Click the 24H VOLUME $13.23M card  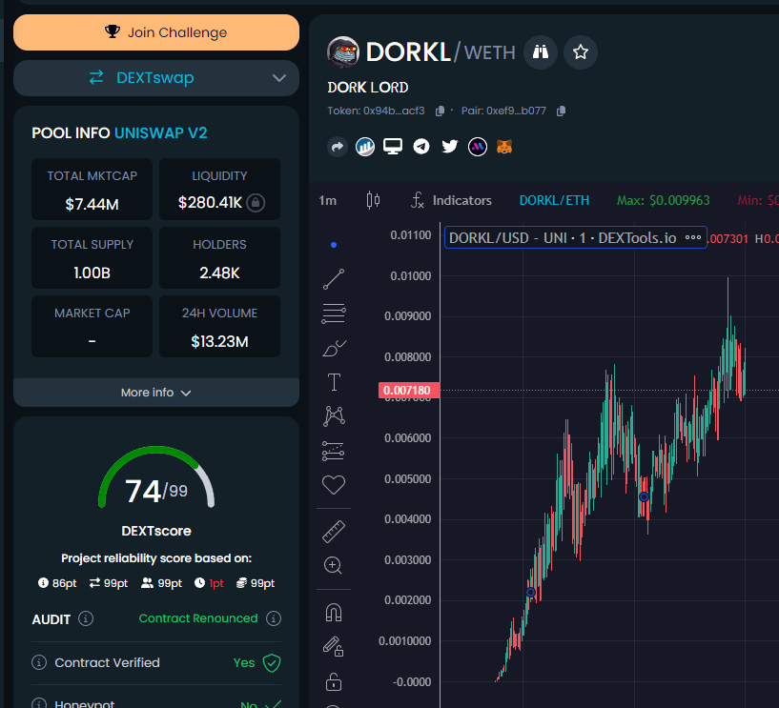pos(219,326)
